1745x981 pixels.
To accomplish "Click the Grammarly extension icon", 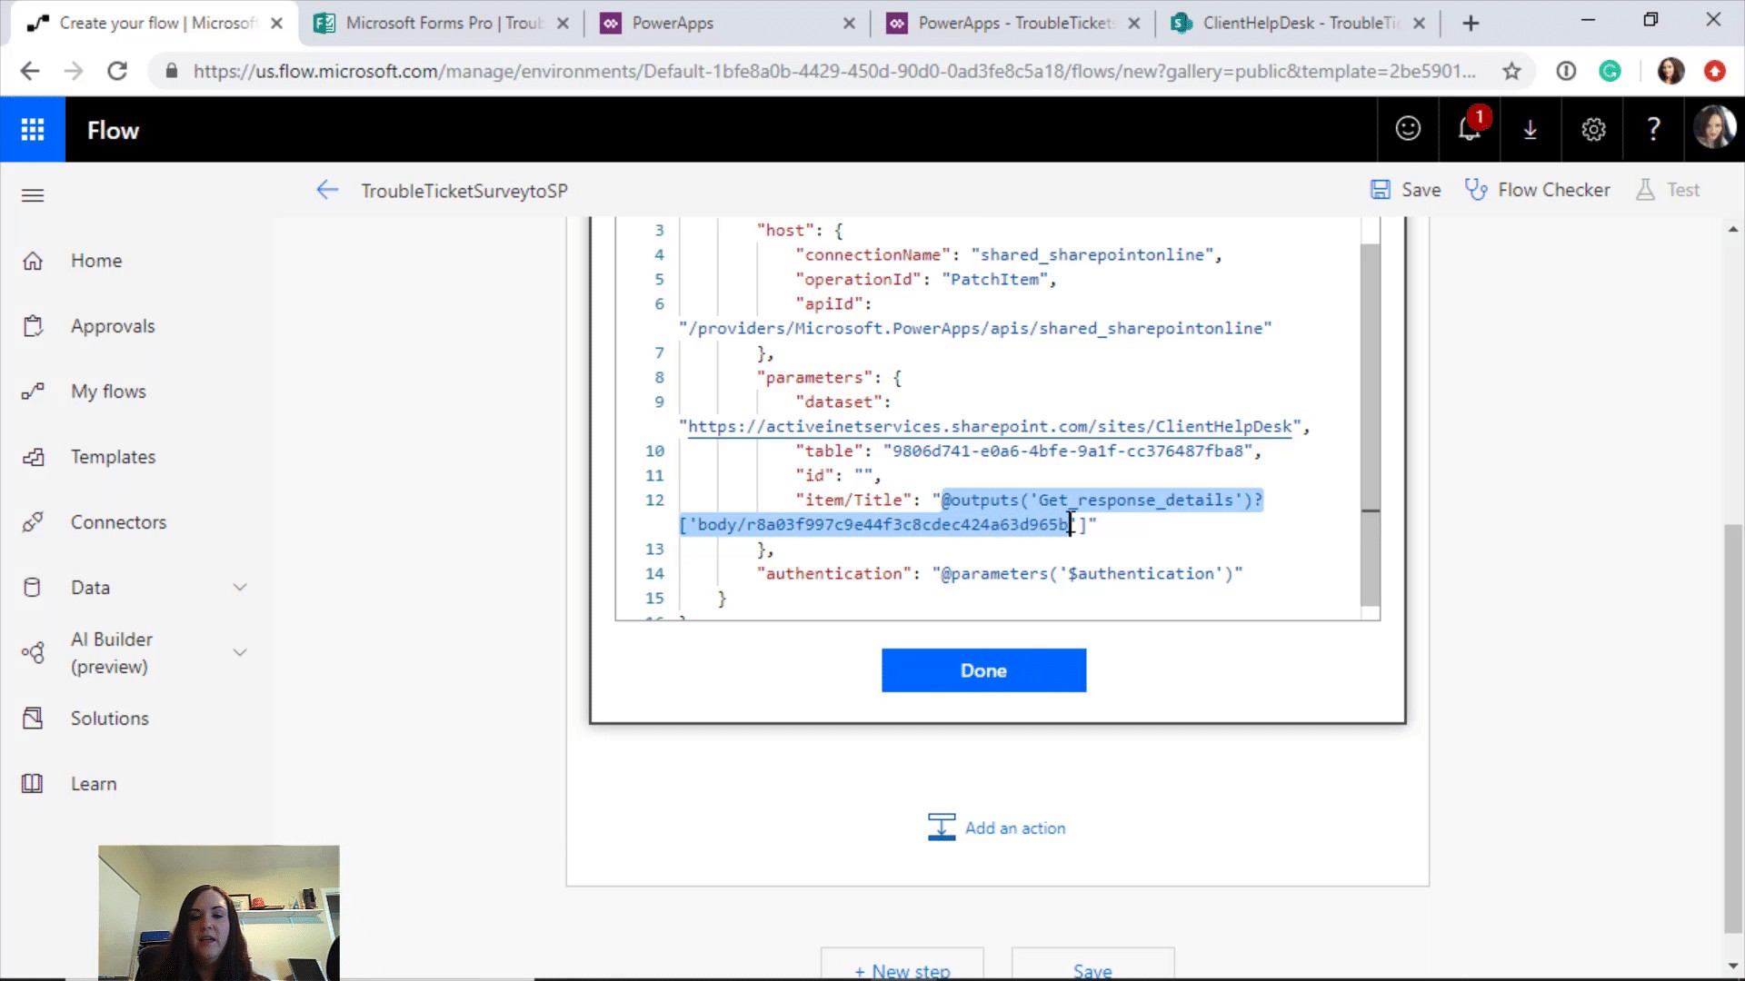I will pyautogui.click(x=1610, y=71).
